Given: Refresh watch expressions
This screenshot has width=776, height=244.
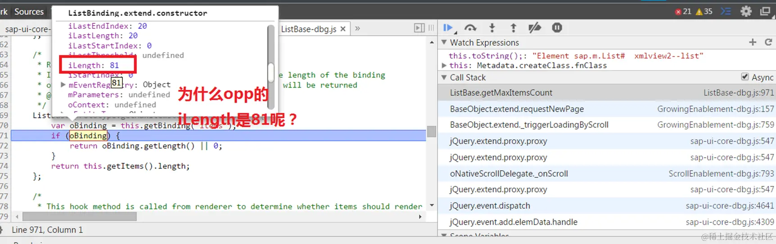Looking at the screenshot, I should coord(768,42).
